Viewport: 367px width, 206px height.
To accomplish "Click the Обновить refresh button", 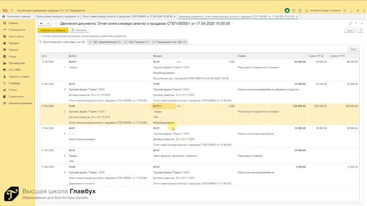I will [x=79, y=30].
